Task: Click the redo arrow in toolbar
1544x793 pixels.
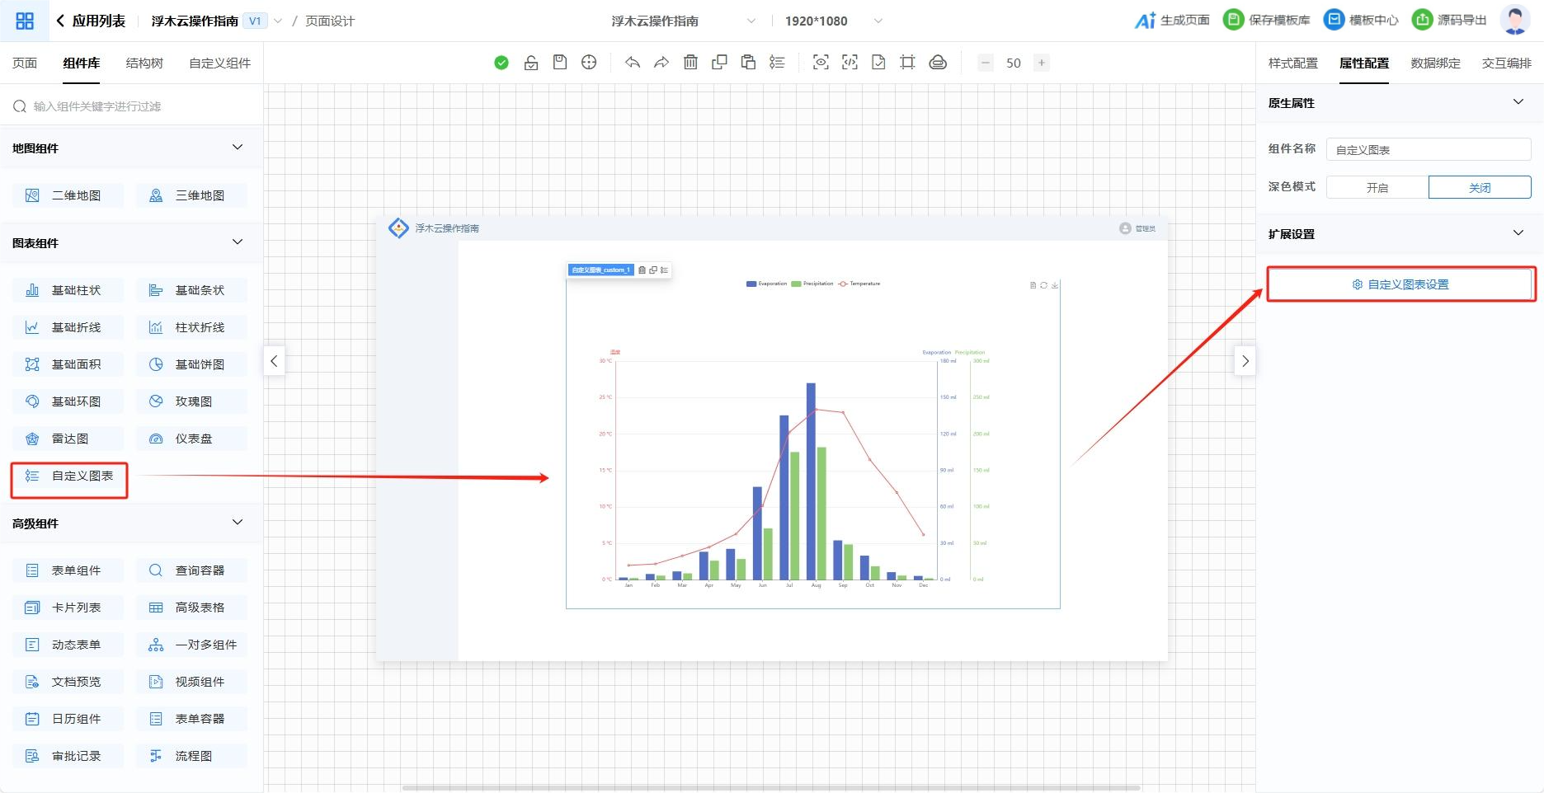Action: (x=661, y=63)
